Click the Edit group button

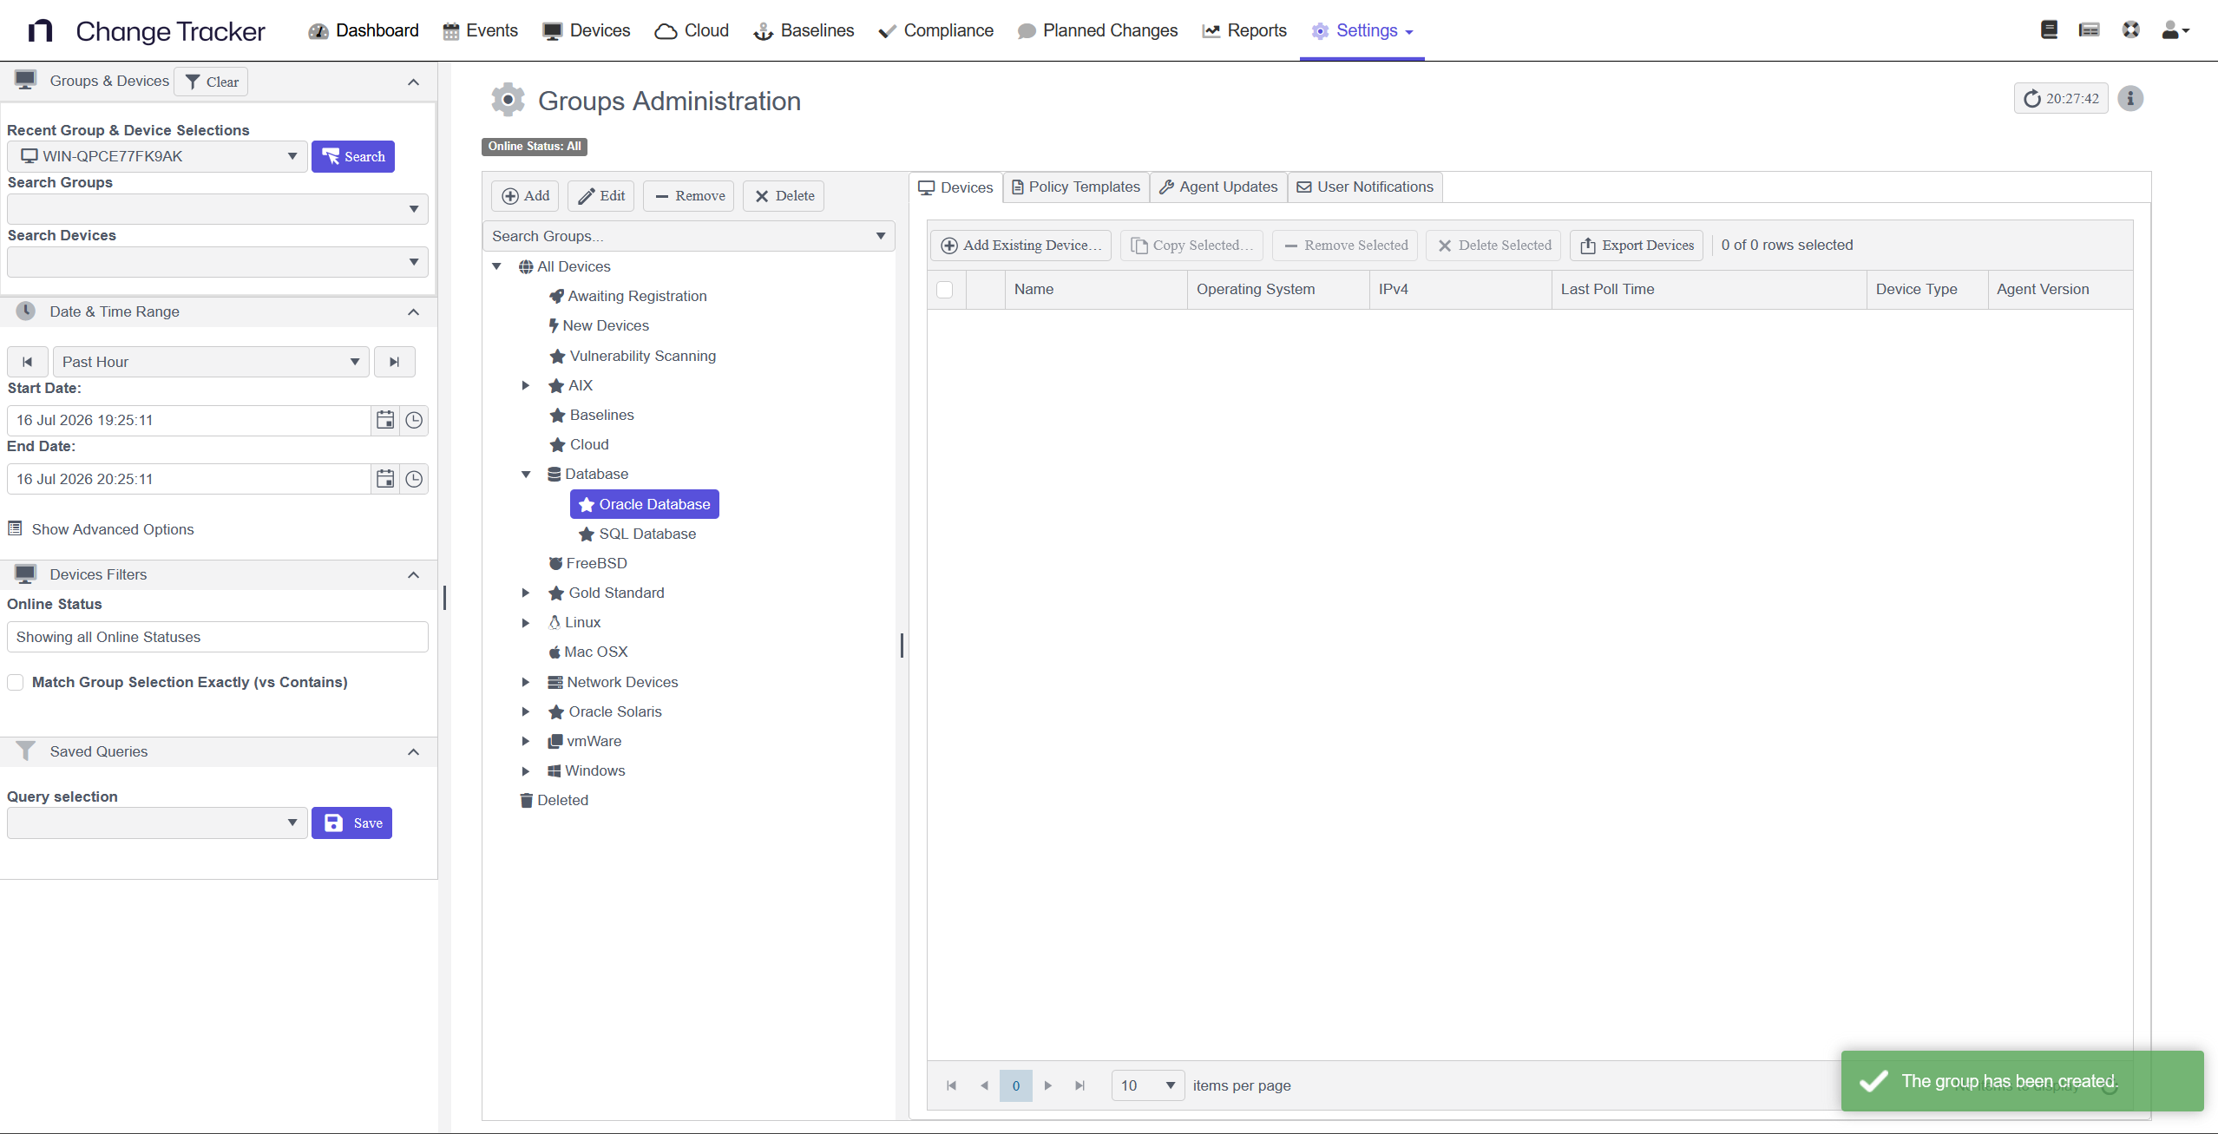coord(602,196)
